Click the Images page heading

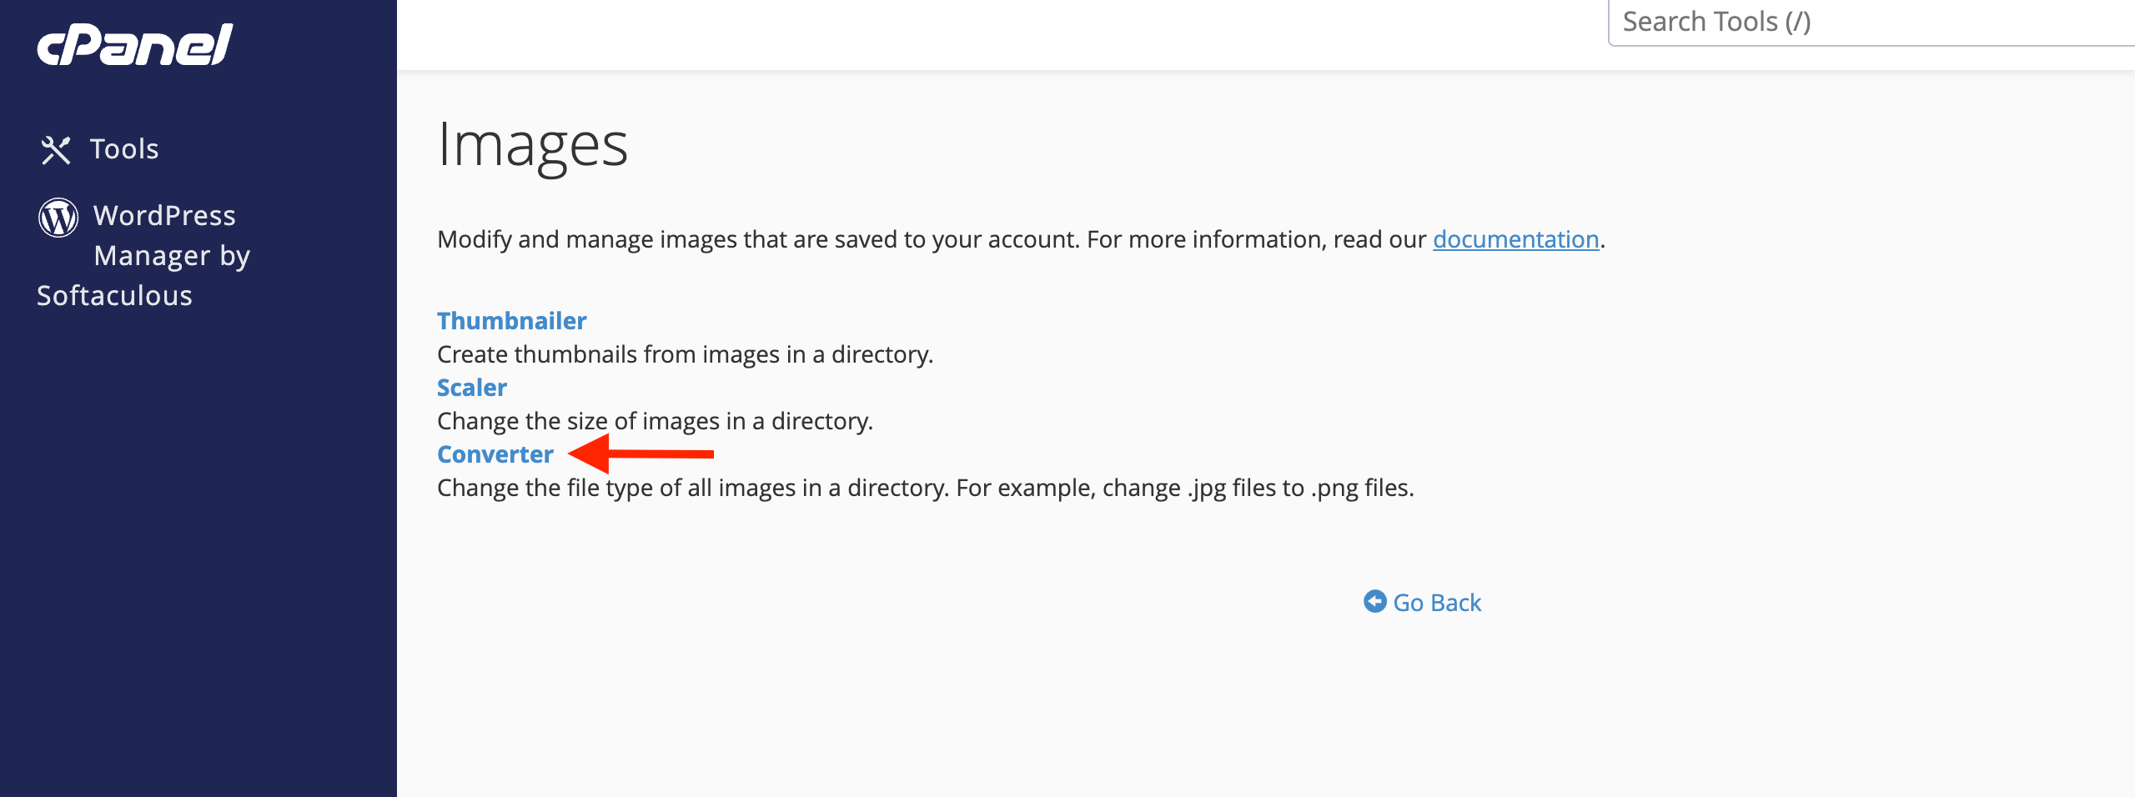(532, 145)
